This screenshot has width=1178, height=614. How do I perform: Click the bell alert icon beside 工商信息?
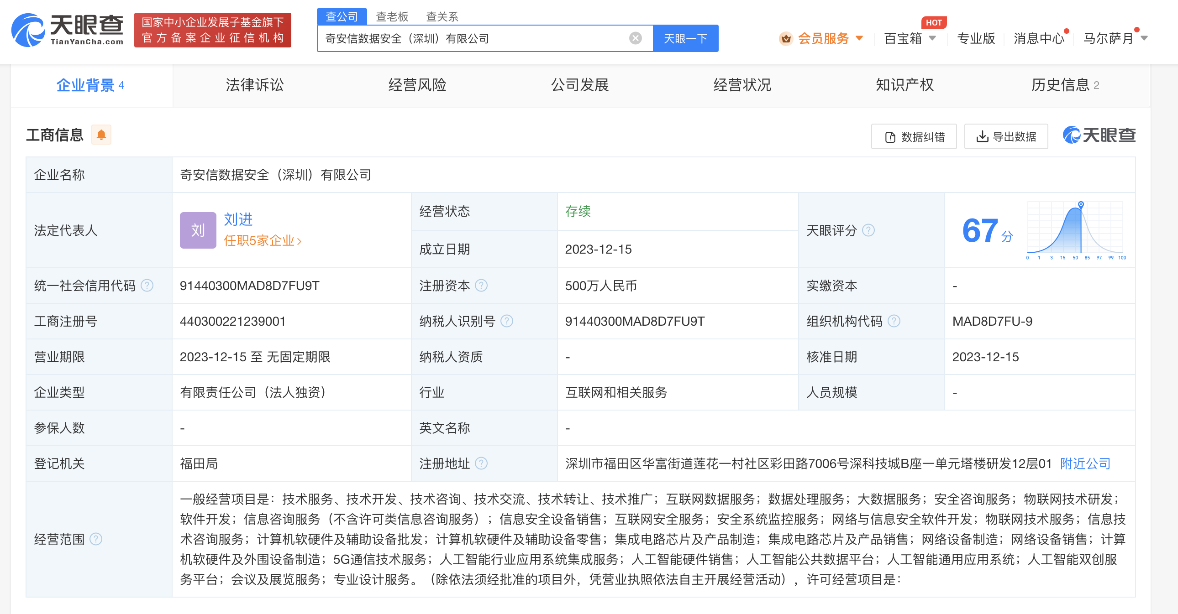(101, 135)
